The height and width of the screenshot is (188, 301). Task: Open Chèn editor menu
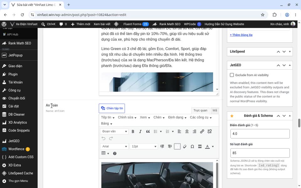click(x=159, y=118)
